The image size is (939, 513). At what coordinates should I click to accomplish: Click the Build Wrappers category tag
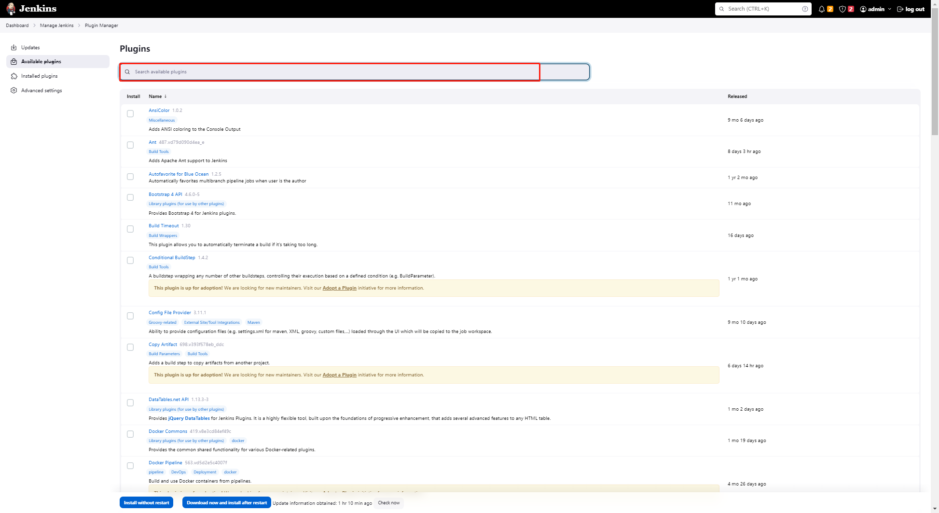point(163,236)
